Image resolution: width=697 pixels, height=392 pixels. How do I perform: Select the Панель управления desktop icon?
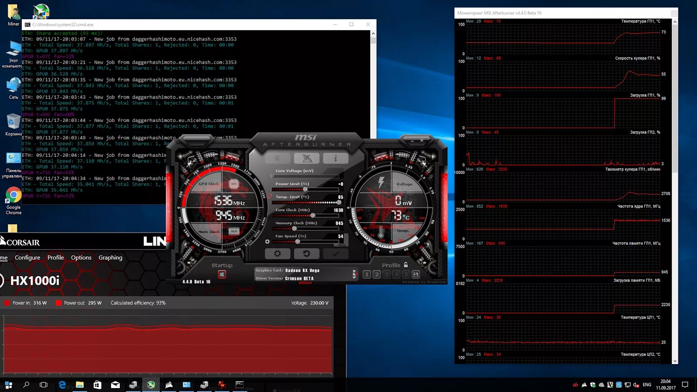[13, 165]
